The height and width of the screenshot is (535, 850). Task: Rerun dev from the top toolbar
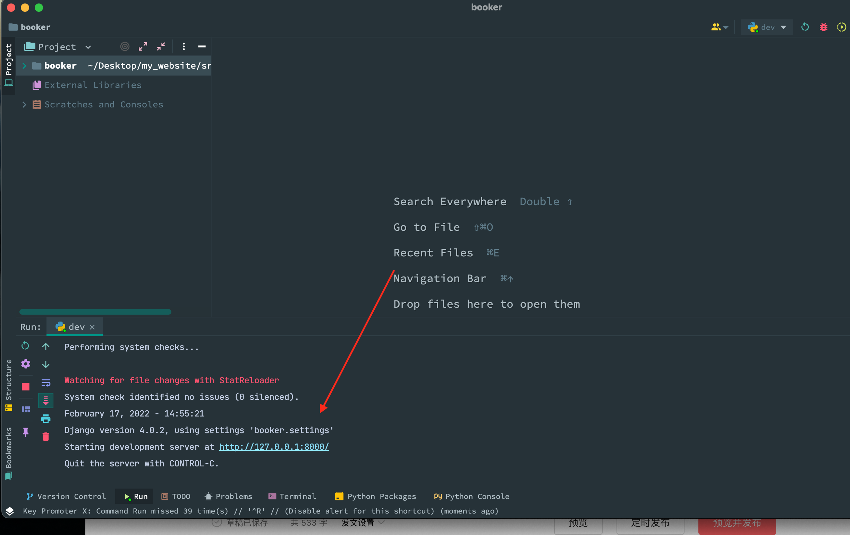tap(805, 27)
